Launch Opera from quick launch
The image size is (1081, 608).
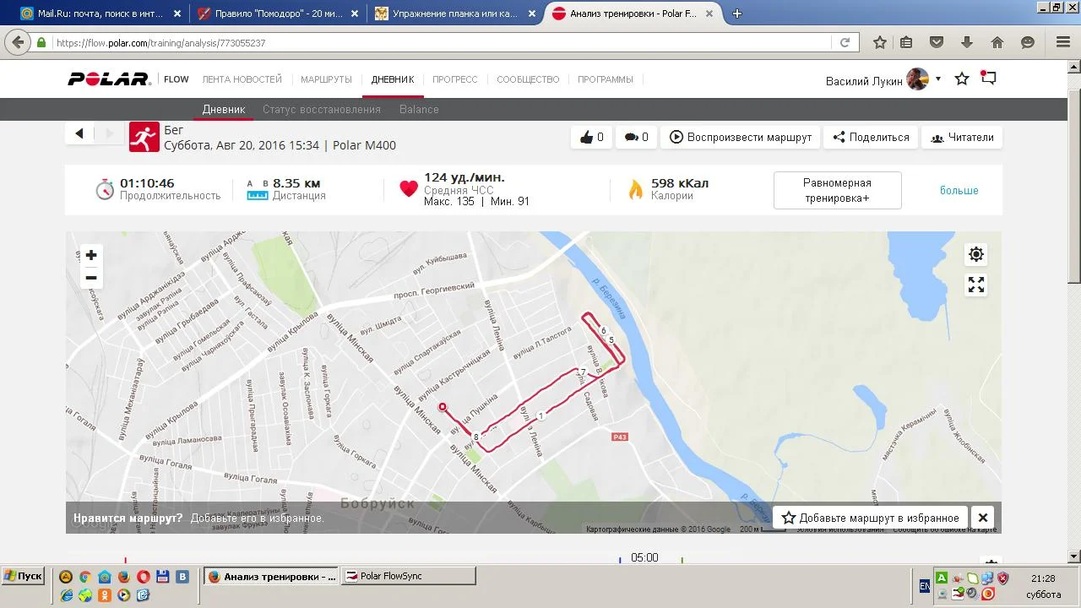144,577
